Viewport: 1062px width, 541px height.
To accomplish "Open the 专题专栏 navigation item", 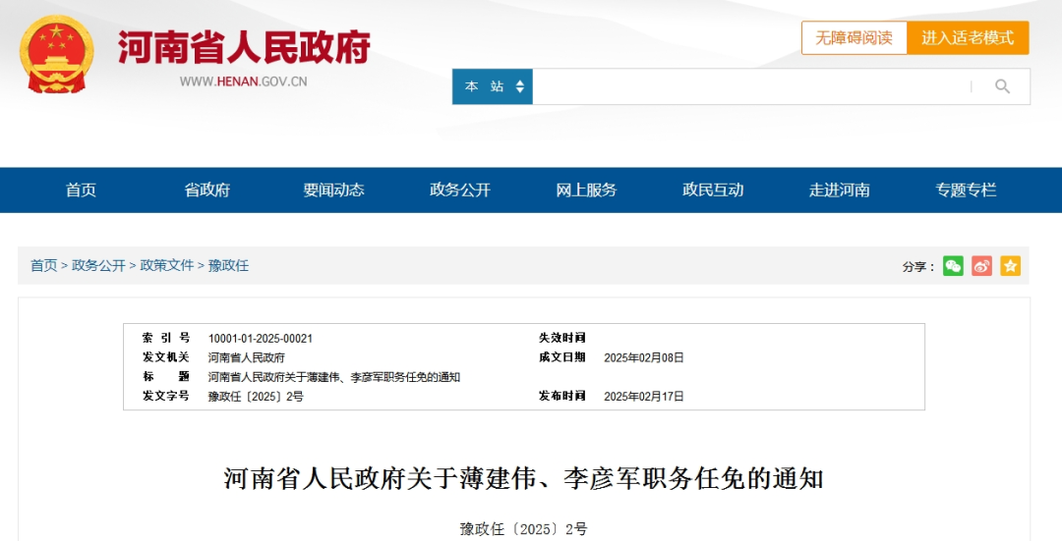I will tap(966, 190).
